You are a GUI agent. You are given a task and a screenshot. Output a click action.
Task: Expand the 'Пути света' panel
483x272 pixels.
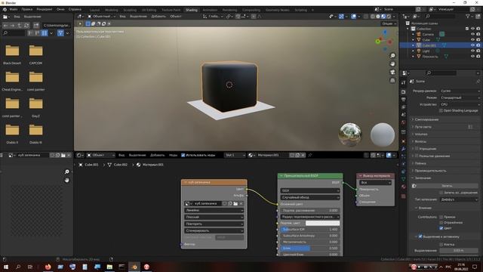click(423, 127)
